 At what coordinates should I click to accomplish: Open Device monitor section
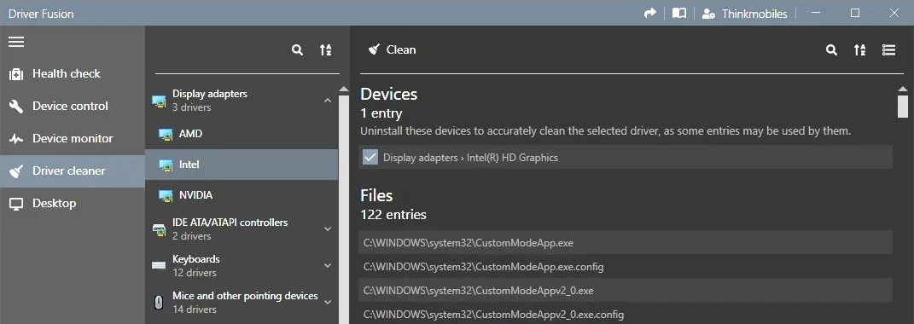click(x=73, y=139)
